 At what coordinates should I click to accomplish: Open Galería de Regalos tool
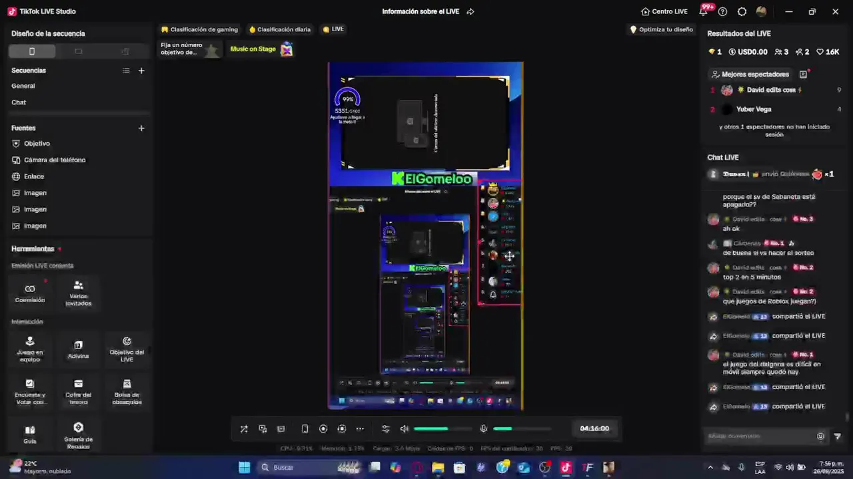coord(78,435)
